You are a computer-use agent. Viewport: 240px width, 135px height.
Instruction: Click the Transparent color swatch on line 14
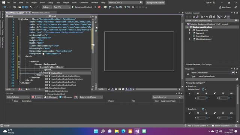(x=43, y=54)
